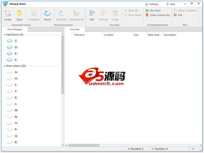
Task: Click the Buy Now! shopping cart item
Action: [x=153, y=11]
